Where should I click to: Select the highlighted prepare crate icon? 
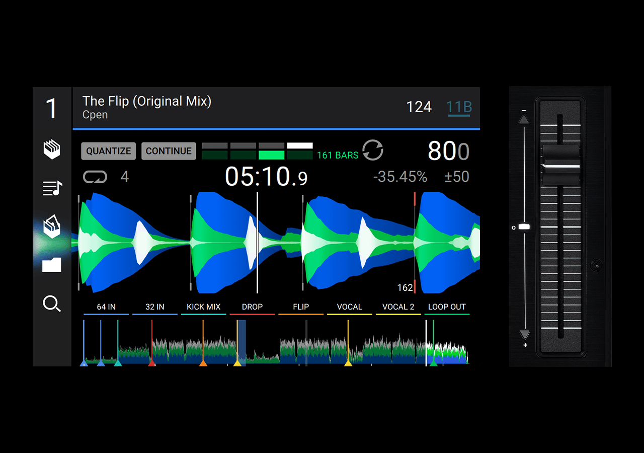click(52, 227)
